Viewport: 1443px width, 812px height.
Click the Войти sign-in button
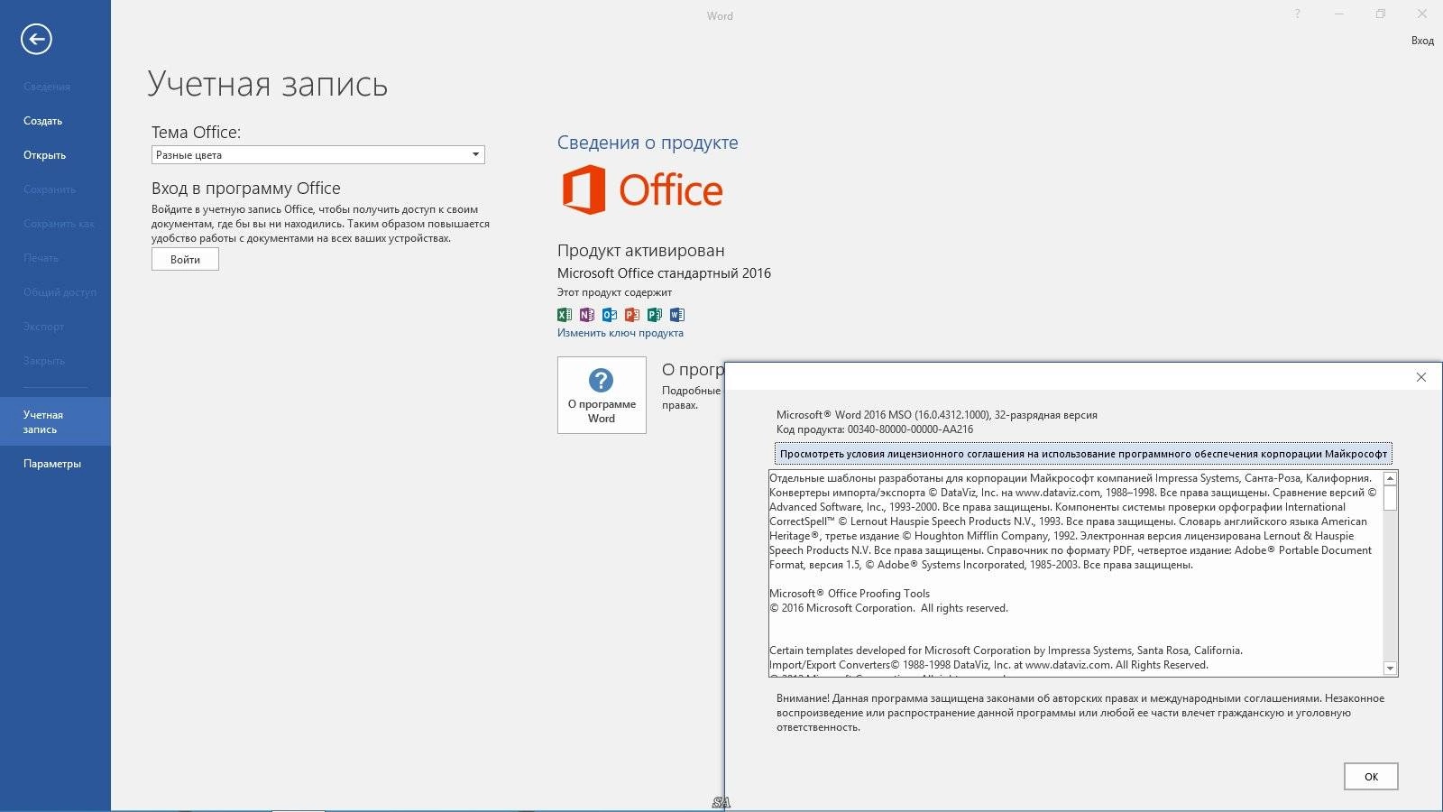point(185,259)
